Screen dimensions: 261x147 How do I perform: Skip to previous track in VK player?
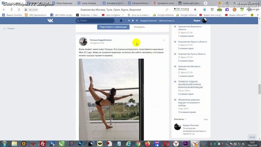tap(129, 20)
